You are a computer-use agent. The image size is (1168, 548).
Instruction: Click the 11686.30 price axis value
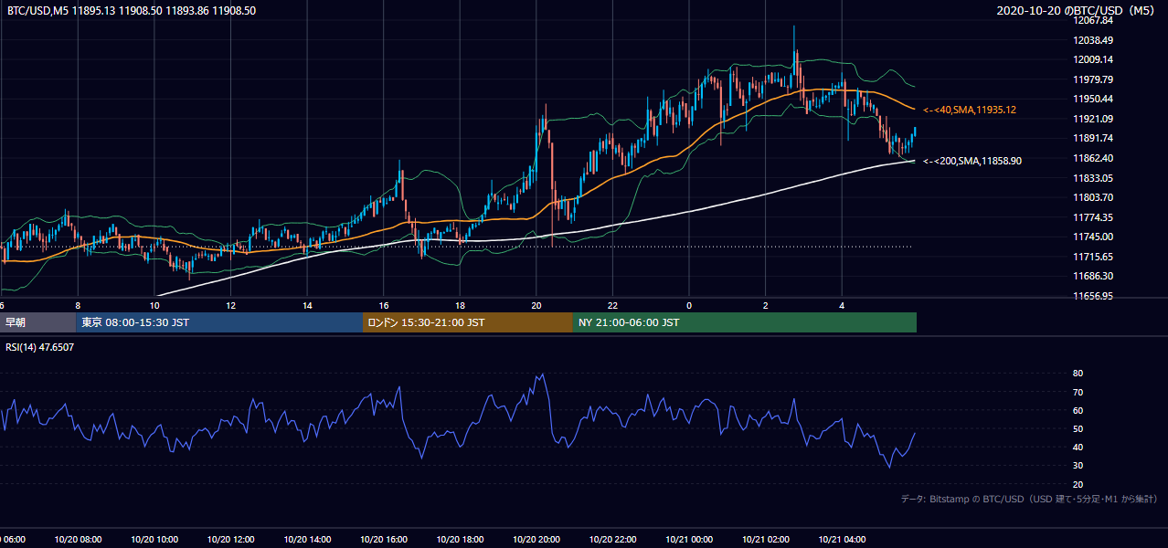coord(1094,276)
